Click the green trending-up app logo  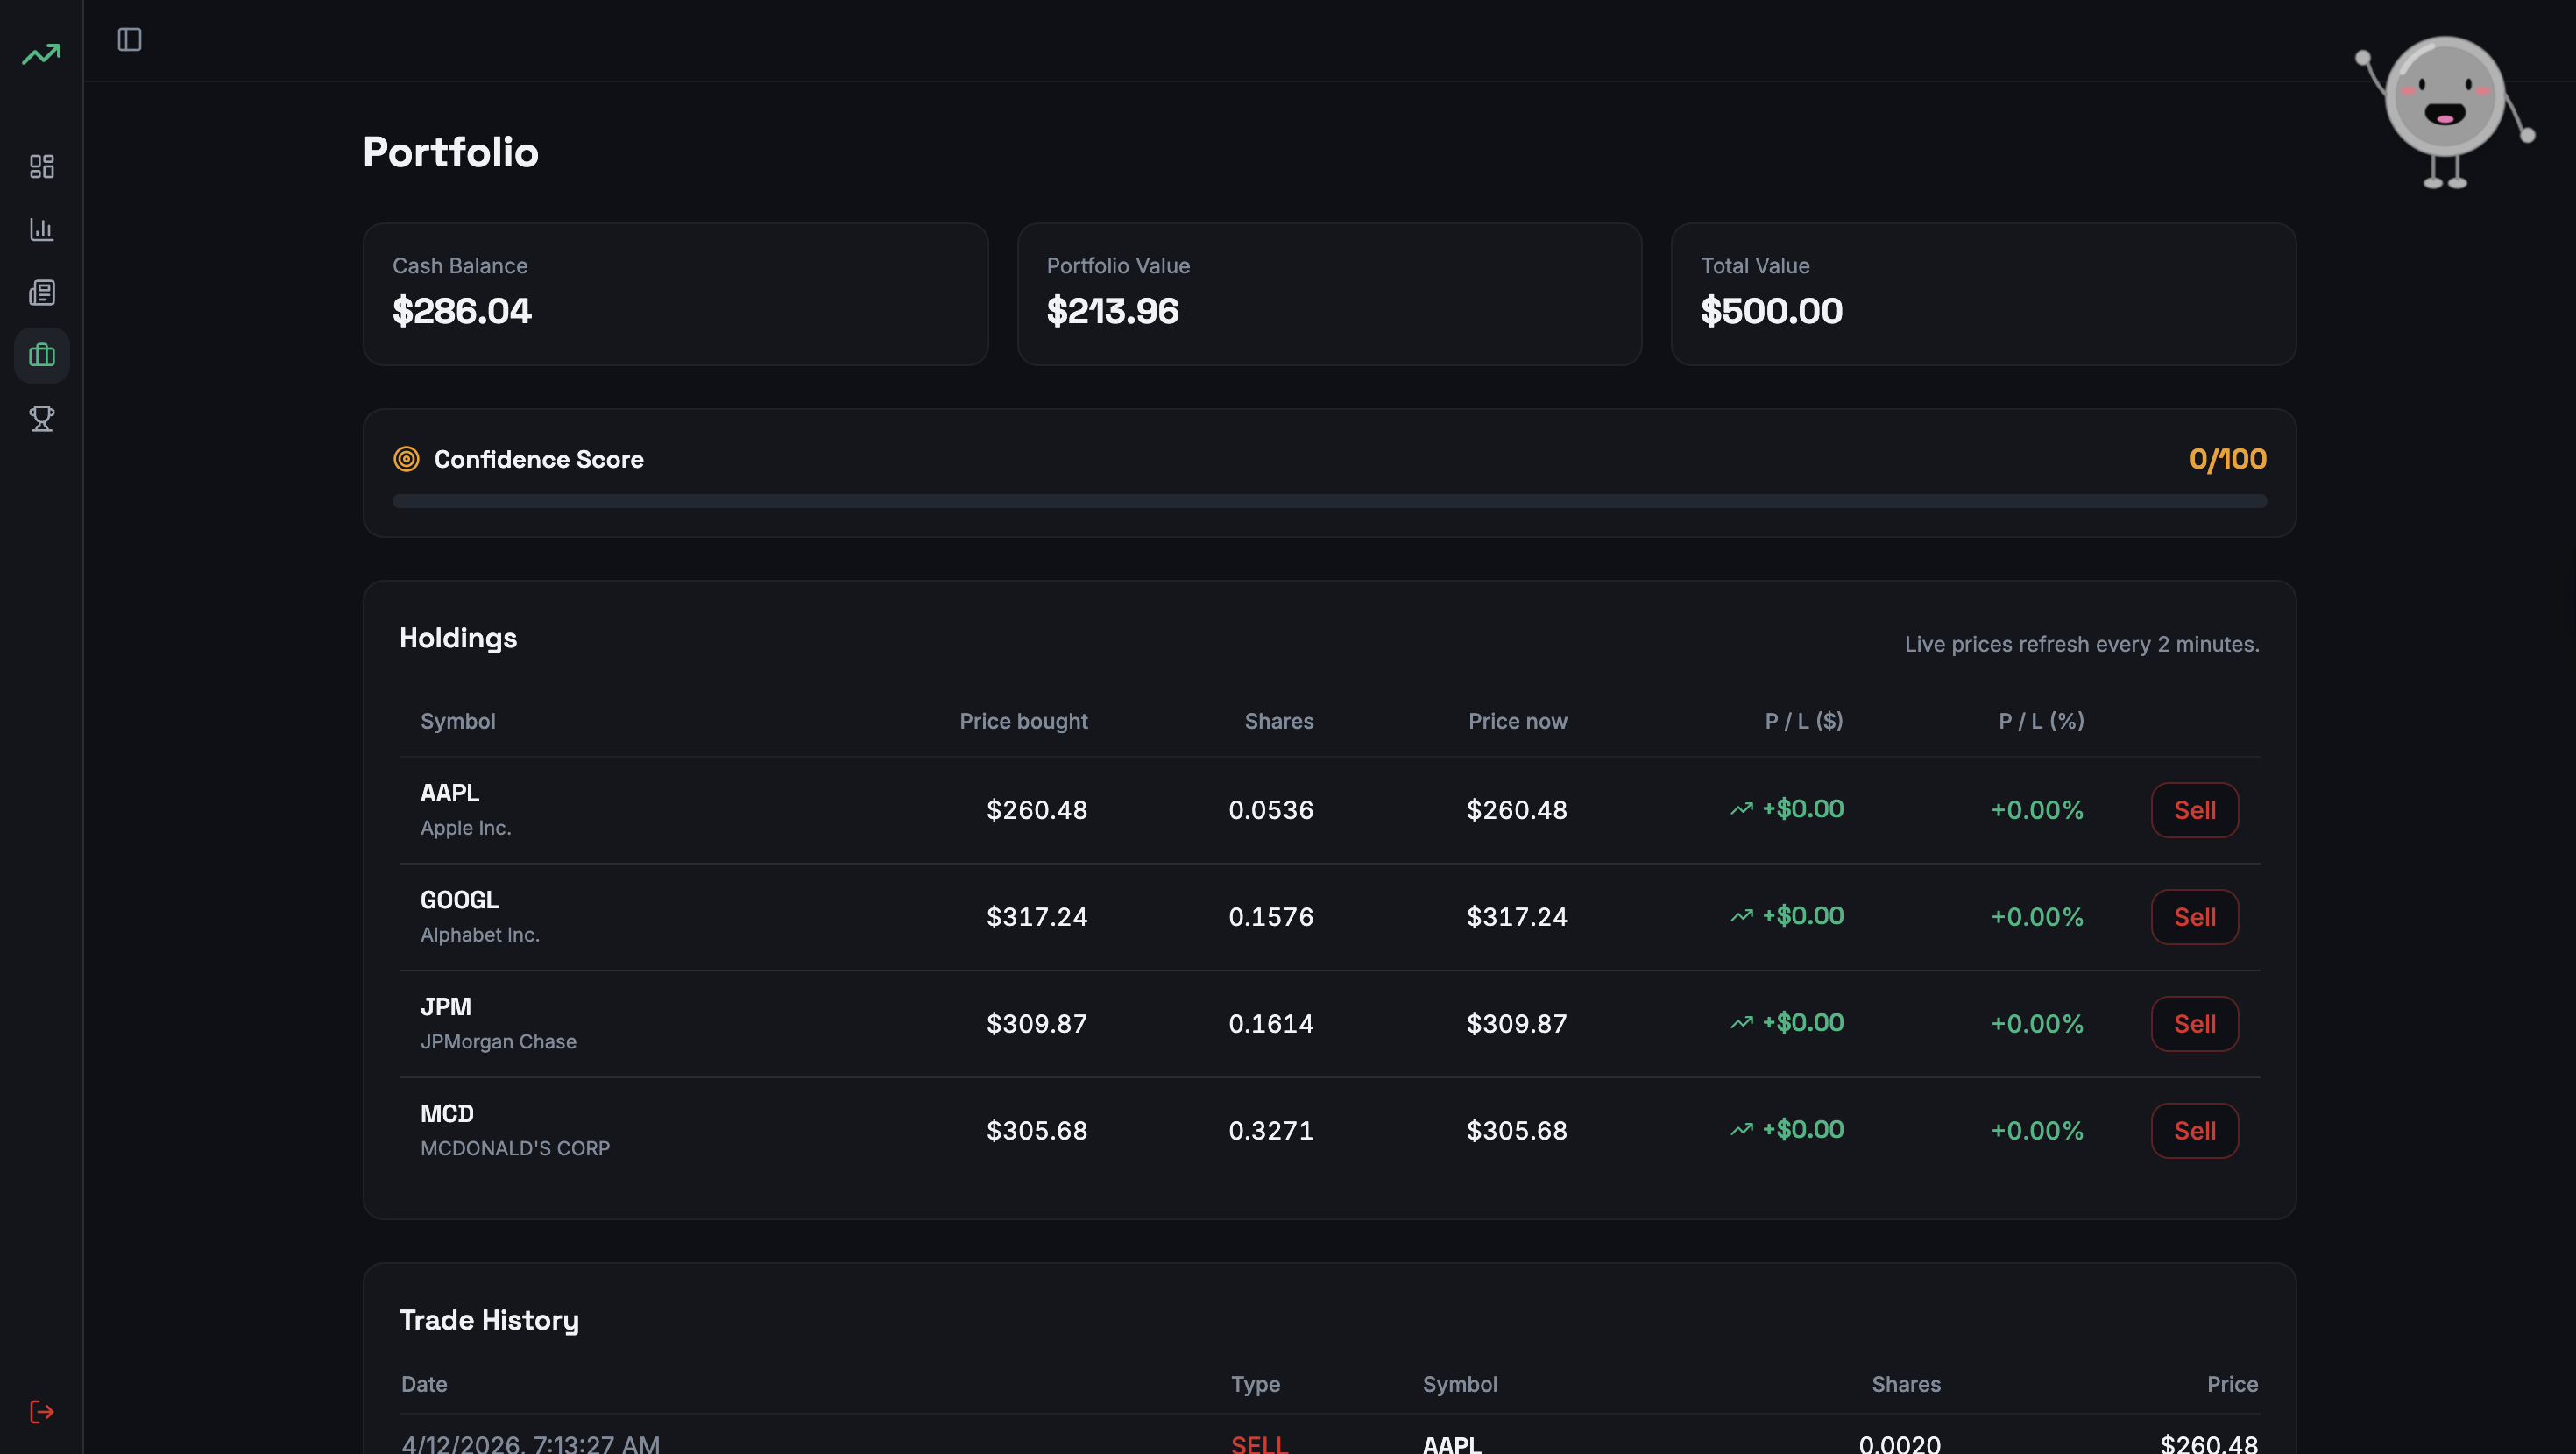pos(41,54)
